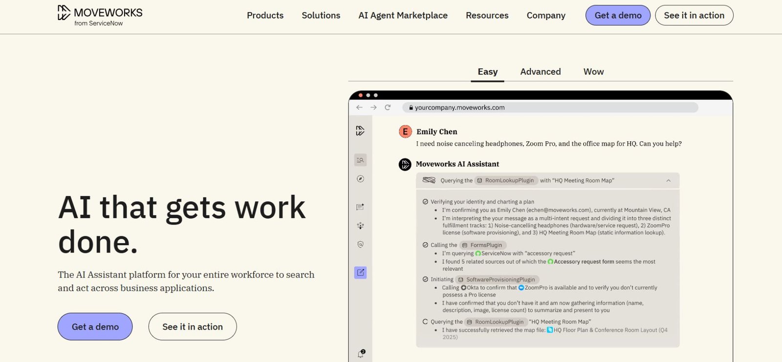The image size is (782, 362).
Task: Click "The AI Assistant platform" description paragraph
Action: (x=186, y=281)
